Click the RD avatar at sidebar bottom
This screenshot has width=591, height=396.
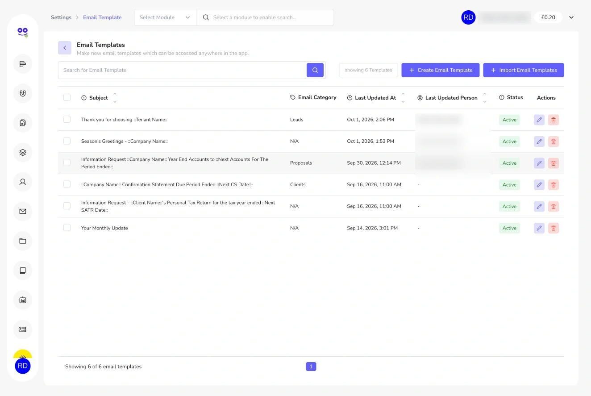click(x=23, y=366)
